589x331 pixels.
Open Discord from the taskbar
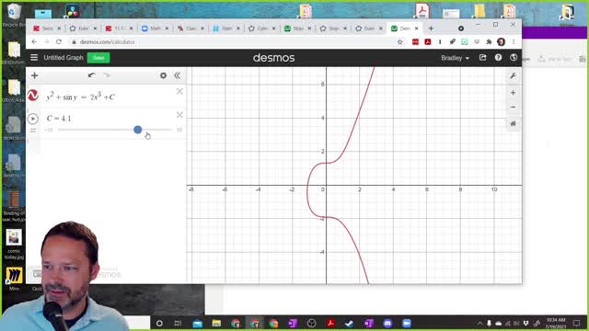[387, 323]
